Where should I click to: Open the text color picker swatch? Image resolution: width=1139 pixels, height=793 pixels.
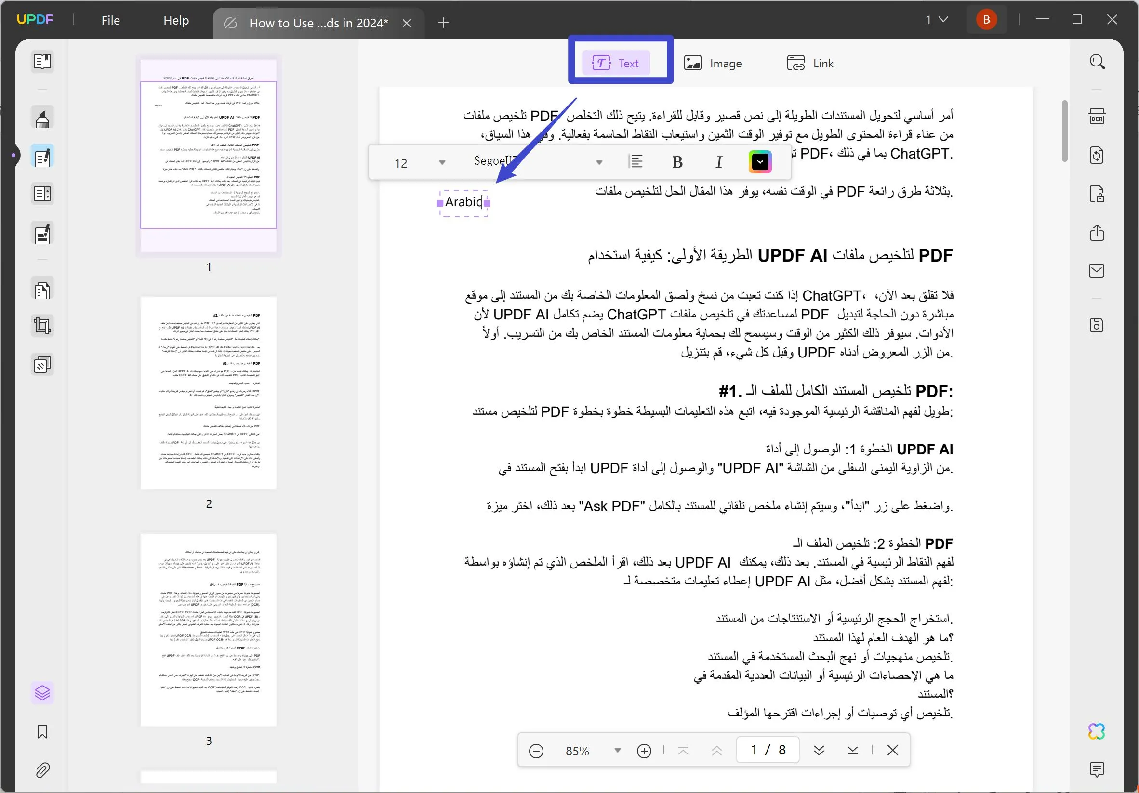coord(760,162)
